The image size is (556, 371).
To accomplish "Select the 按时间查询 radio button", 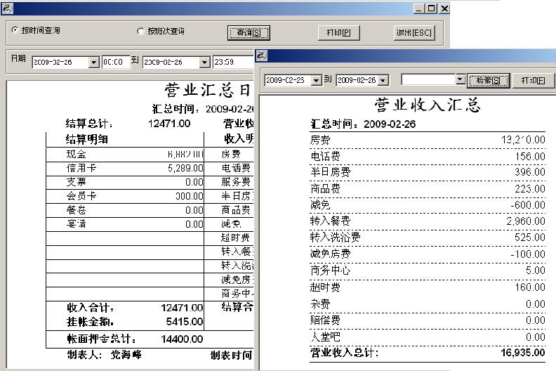I will tap(15, 31).
